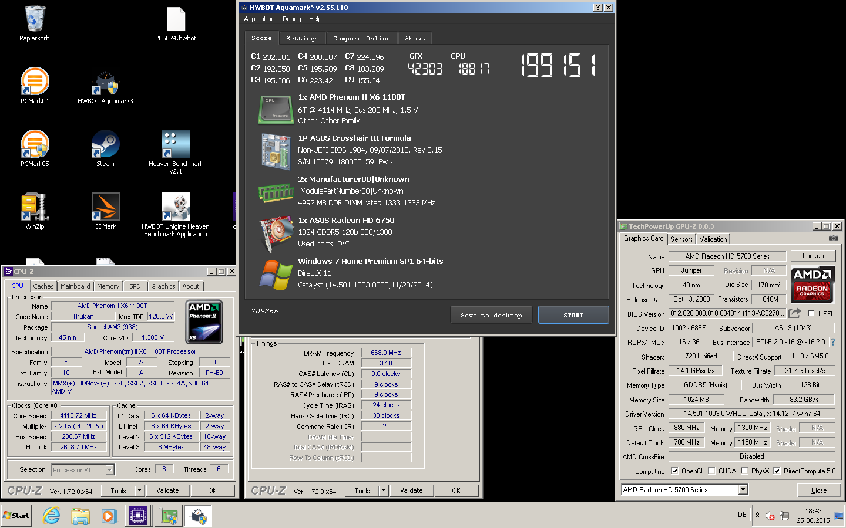Click the DE language indicator on taskbar
The height and width of the screenshot is (528, 846).
click(742, 515)
